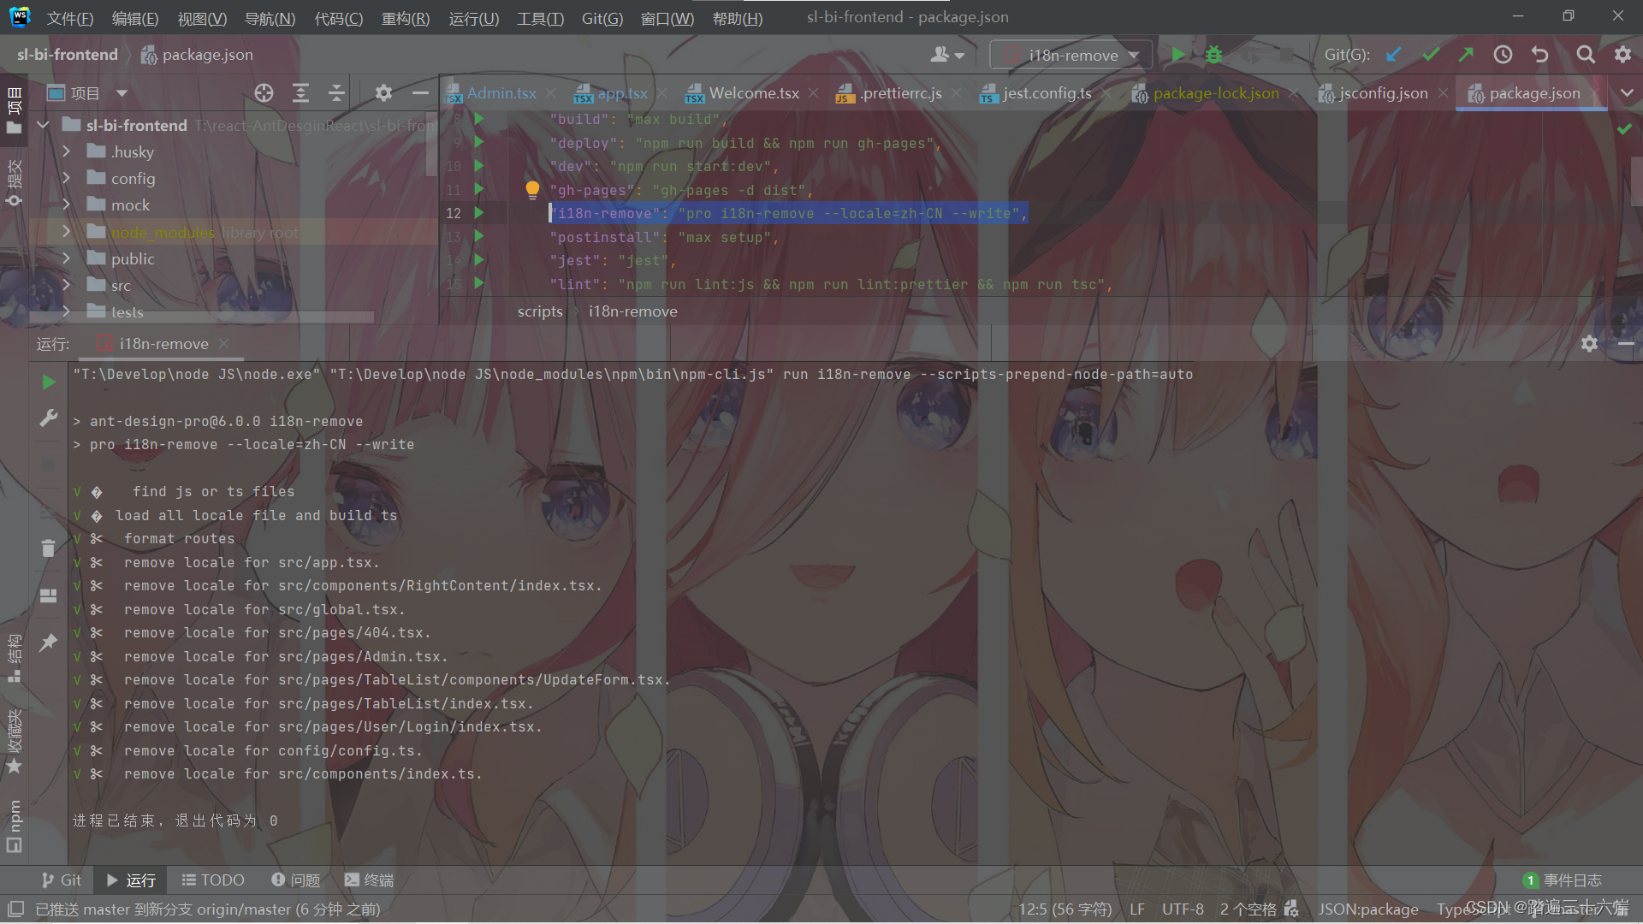
Task: Show hidden editor tabs dropdown arrow
Action: click(x=1626, y=93)
